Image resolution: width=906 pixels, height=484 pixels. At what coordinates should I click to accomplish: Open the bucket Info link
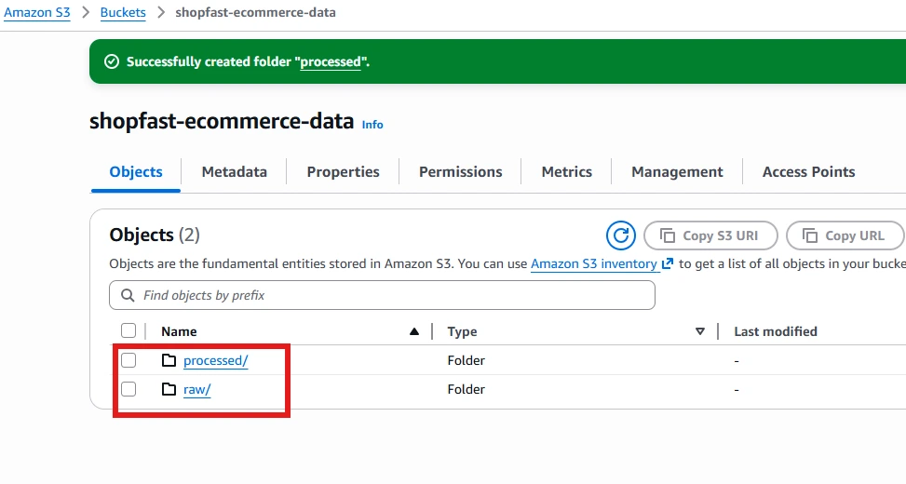click(372, 125)
